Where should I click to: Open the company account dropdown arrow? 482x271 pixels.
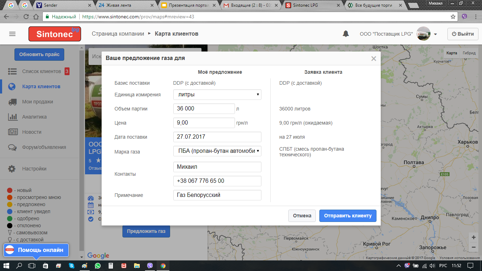click(435, 34)
